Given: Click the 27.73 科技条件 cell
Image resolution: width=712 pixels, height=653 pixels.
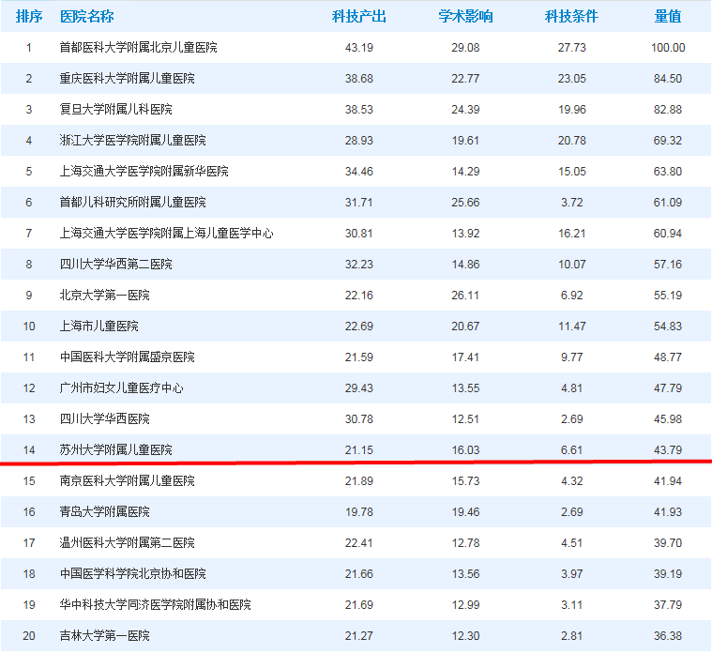Looking at the screenshot, I should [x=571, y=47].
